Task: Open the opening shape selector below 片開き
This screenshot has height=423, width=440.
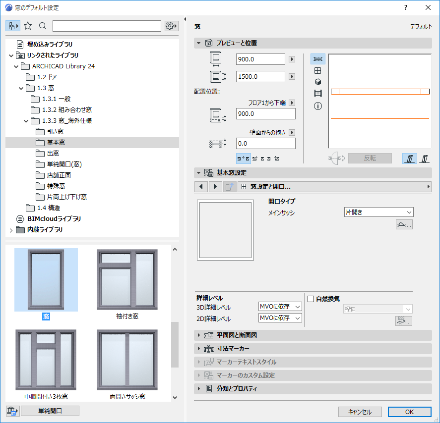Action: coord(404,224)
